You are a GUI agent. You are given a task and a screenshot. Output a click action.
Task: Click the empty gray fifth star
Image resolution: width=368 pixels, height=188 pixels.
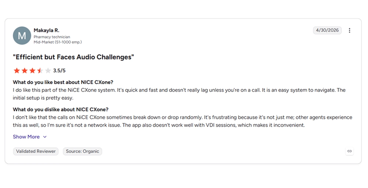coord(48,70)
